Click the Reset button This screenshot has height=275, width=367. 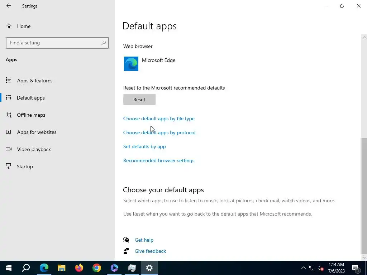coord(139,100)
